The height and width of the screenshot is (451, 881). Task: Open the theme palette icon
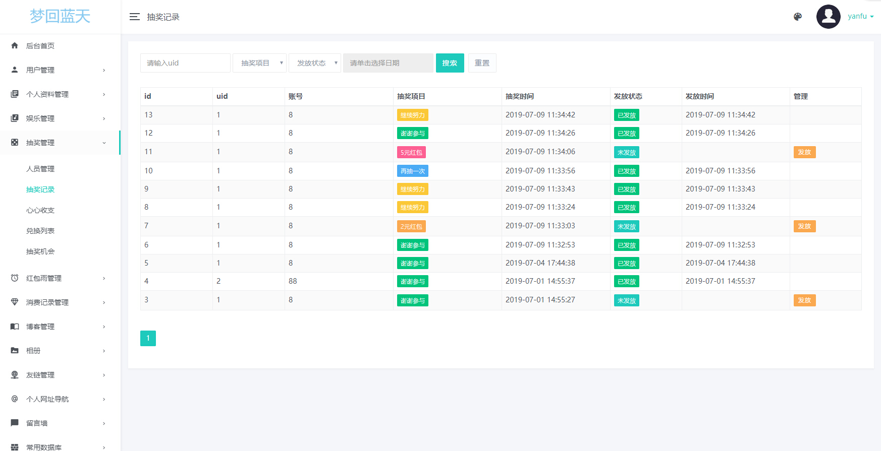798,17
